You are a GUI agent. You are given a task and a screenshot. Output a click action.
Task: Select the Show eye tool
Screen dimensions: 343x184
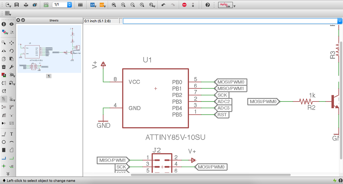click(x=12, y=24)
